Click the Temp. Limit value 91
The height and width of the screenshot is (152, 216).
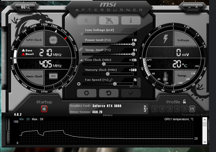coord(135,50)
